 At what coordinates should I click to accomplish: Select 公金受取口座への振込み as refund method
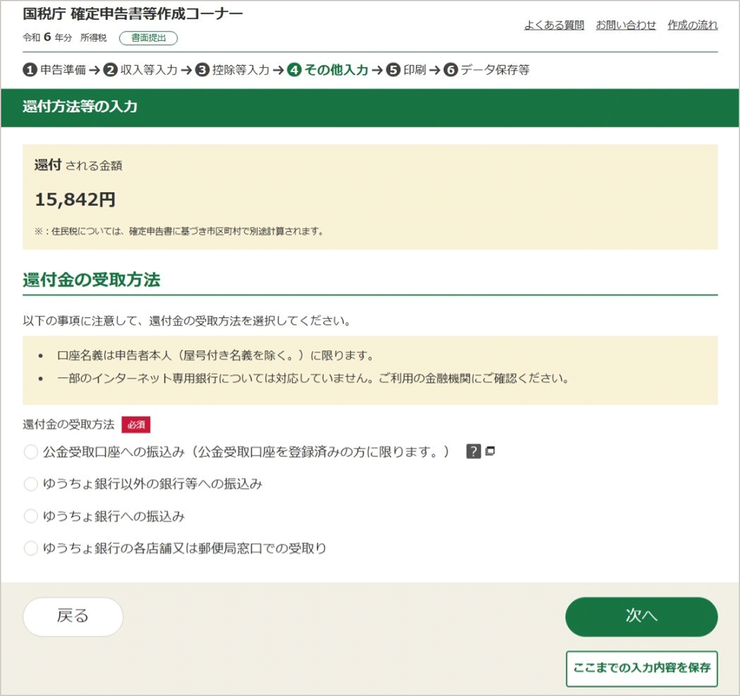(31, 451)
